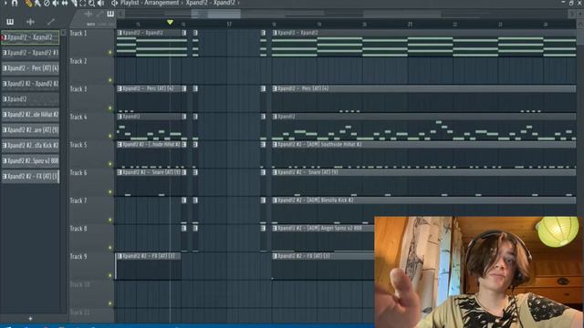Viewport: 584px width, 328px height.
Task: Click Playlist in the title breadcrumb
Action: (x=130, y=3)
